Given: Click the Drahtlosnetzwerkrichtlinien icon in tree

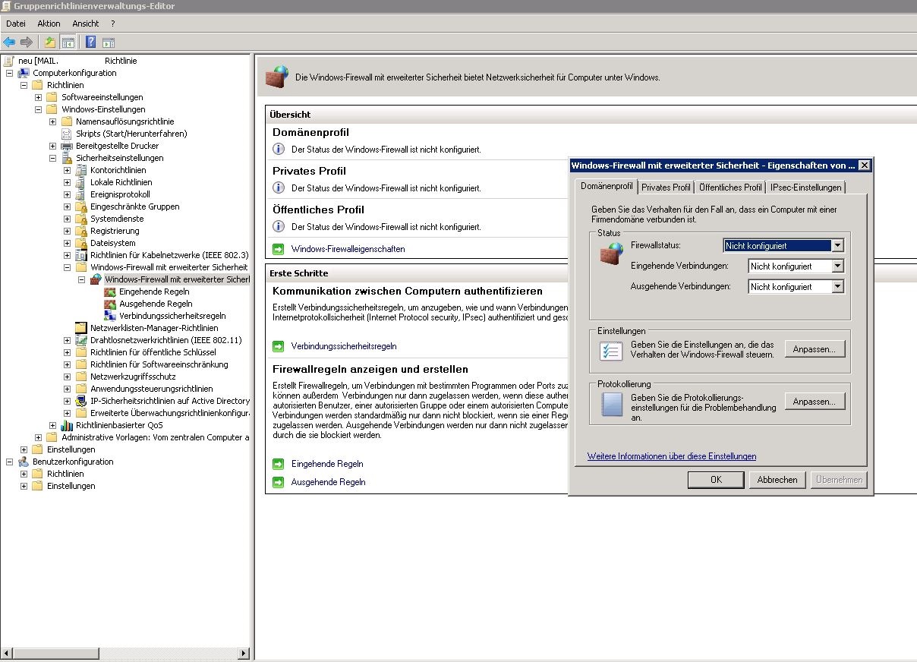Looking at the screenshot, I should 81,340.
